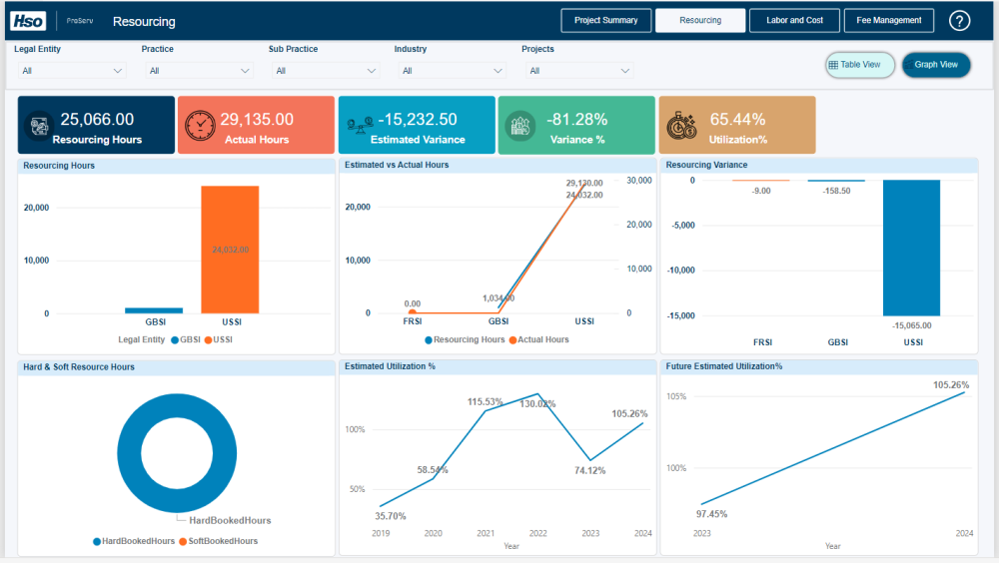
Task: Click the blue USSI bar in Resourcing Variance
Action: click(x=912, y=248)
